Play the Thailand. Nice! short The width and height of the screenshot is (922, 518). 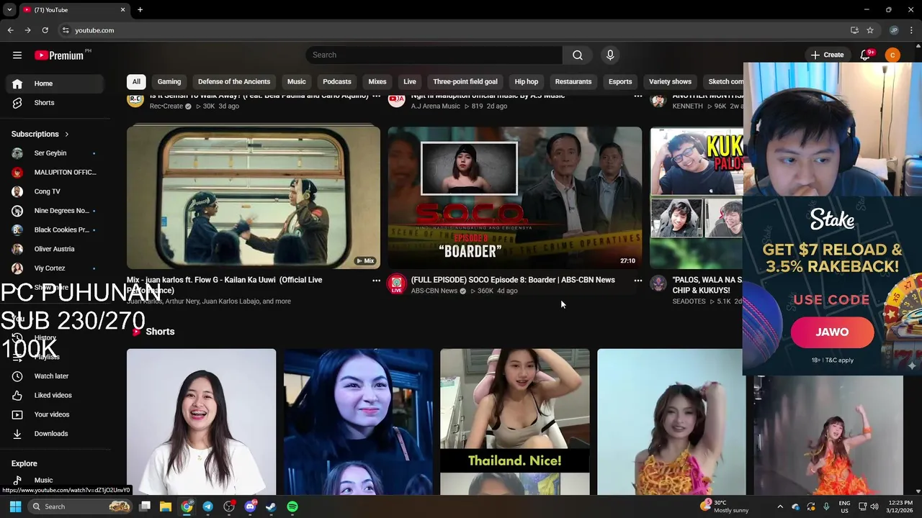[x=515, y=422]
